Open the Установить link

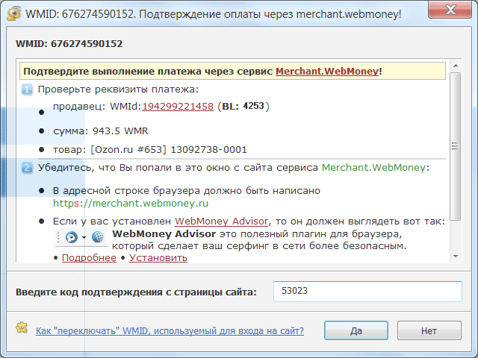(158, 258)
